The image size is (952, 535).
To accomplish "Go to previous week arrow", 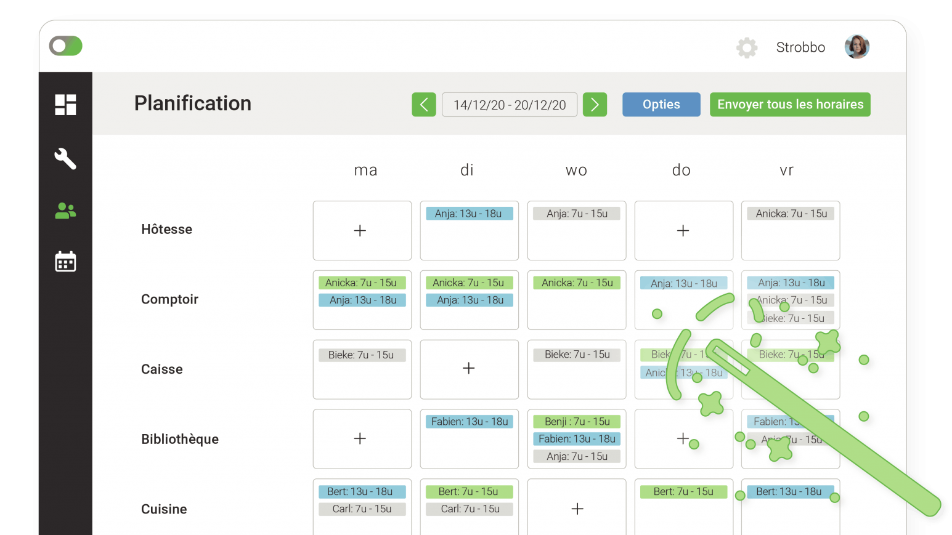I will (424, 105).
